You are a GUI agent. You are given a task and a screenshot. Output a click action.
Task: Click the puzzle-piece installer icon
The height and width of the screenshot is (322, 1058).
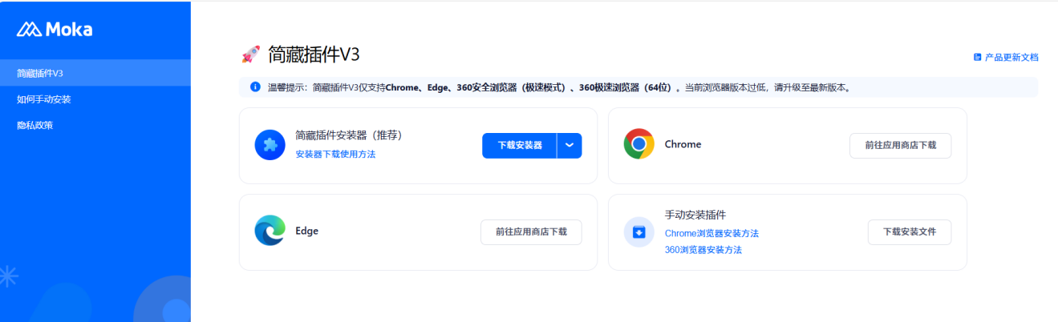270,145
